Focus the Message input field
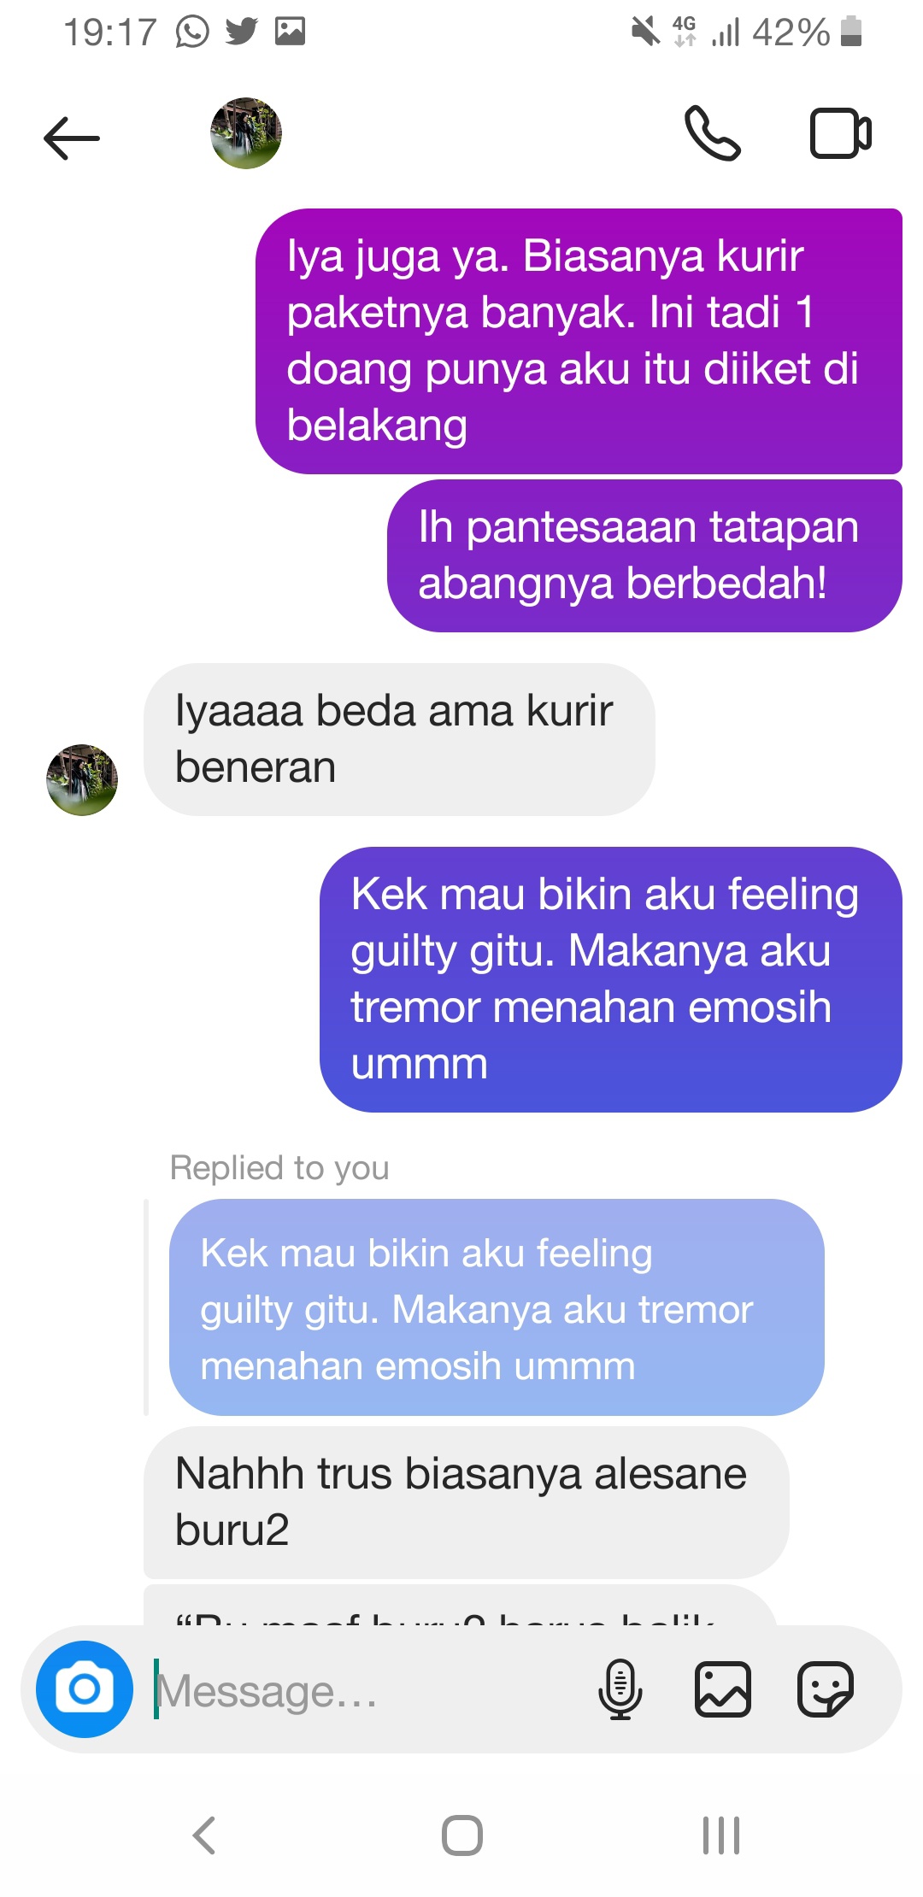This screenshot has width=923, height=1897. click(367, 1690)
